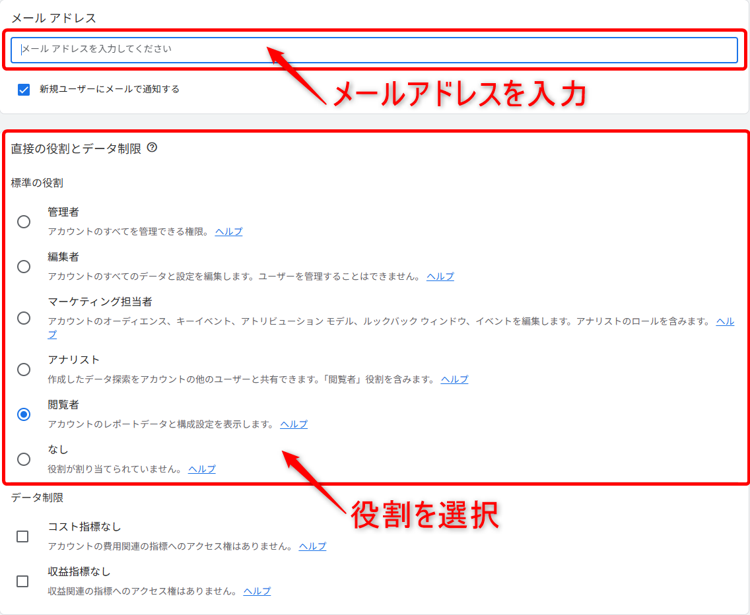Open the ヘルプ link for マーケティング担当者
The image size is (750, 615).
pyautogui.click(x=725, y=321)
